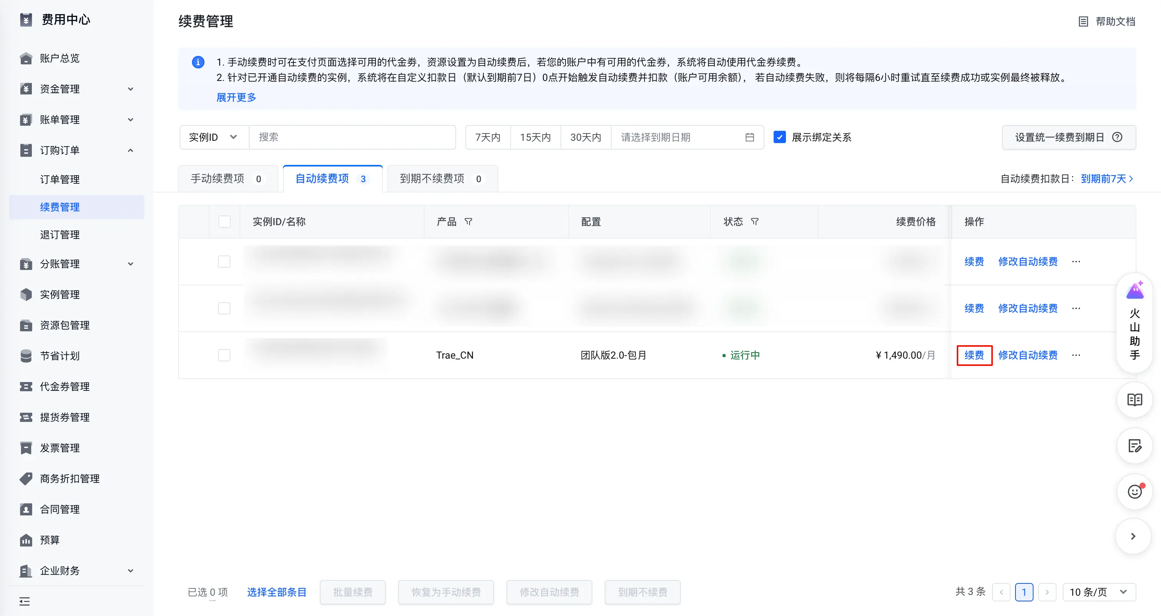Screen dimensions: 1161x616
Task: Click 续费 in the first table row
Action: 974,262
